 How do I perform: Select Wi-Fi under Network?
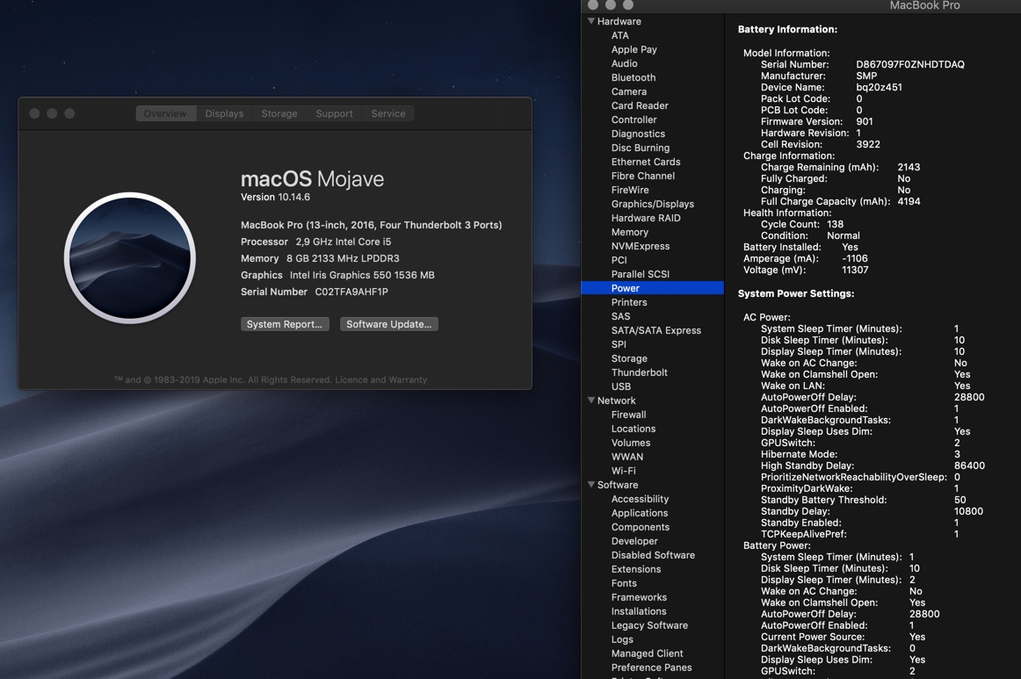(624, 471)
